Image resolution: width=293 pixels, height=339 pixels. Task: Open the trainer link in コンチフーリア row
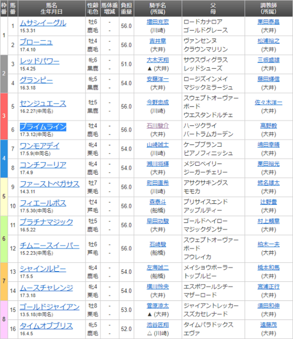268,164
